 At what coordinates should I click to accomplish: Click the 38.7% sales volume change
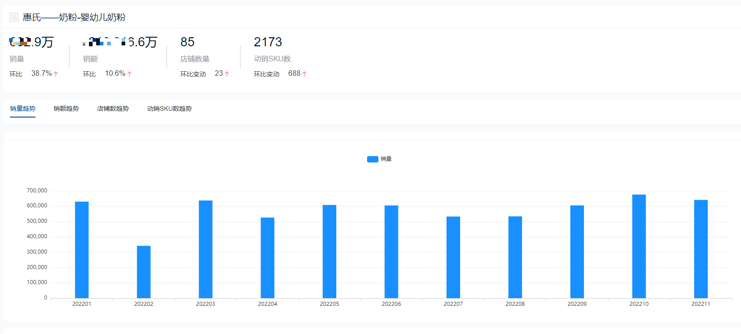[41, 74]
